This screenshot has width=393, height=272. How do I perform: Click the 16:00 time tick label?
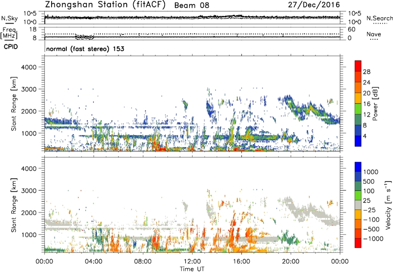[x=241, y=262]
